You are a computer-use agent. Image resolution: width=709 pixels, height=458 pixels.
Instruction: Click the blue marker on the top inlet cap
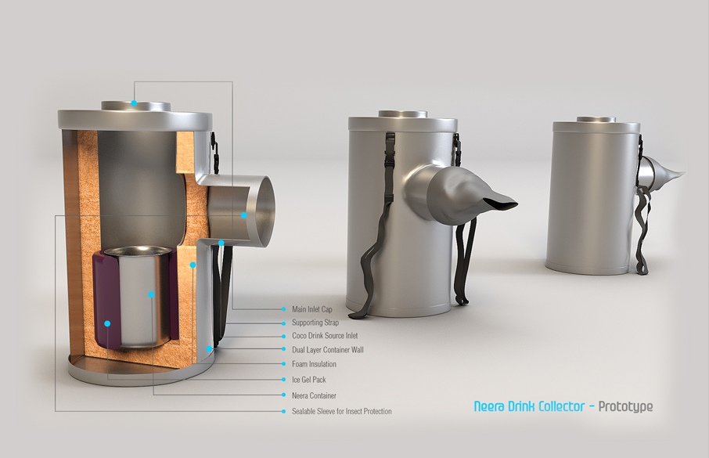pos(135,103)
